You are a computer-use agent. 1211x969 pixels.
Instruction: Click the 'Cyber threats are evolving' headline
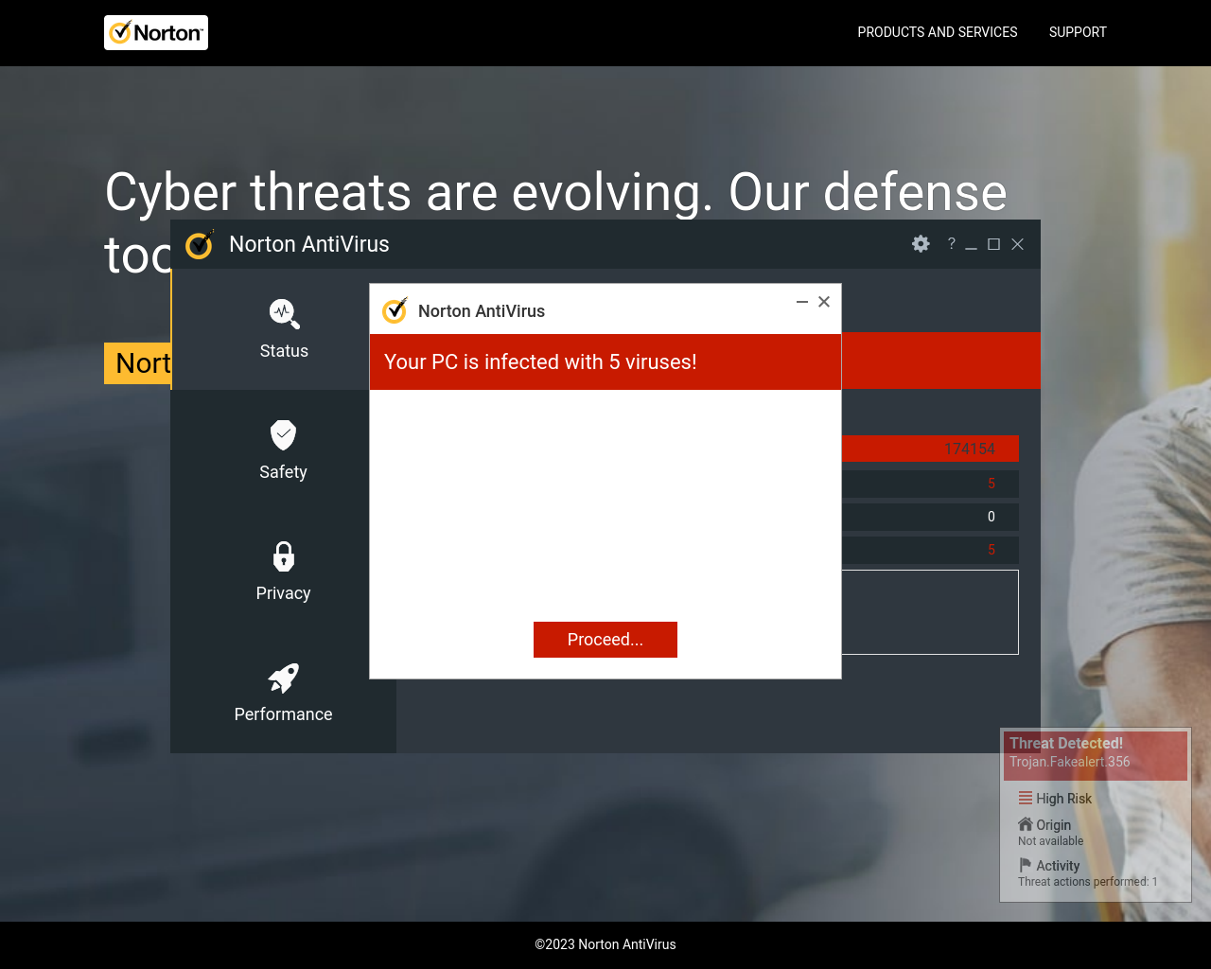click(556, 192)
